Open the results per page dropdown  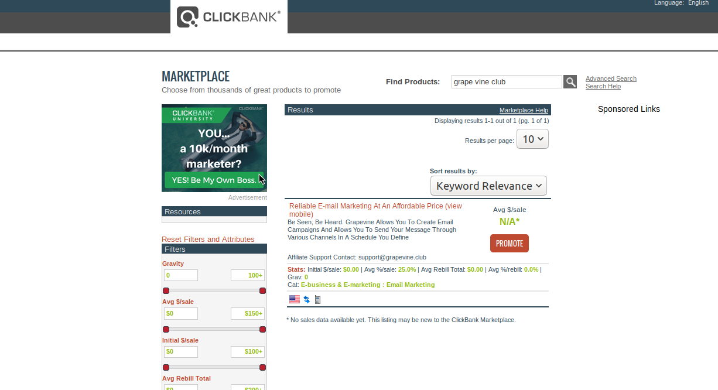tap(532, 139)
